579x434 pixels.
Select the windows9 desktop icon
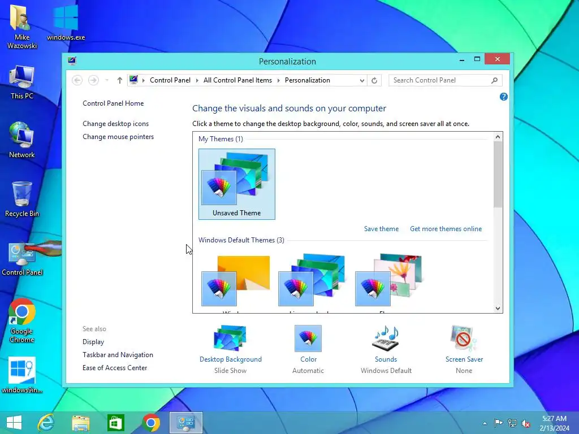pos(22,375)
